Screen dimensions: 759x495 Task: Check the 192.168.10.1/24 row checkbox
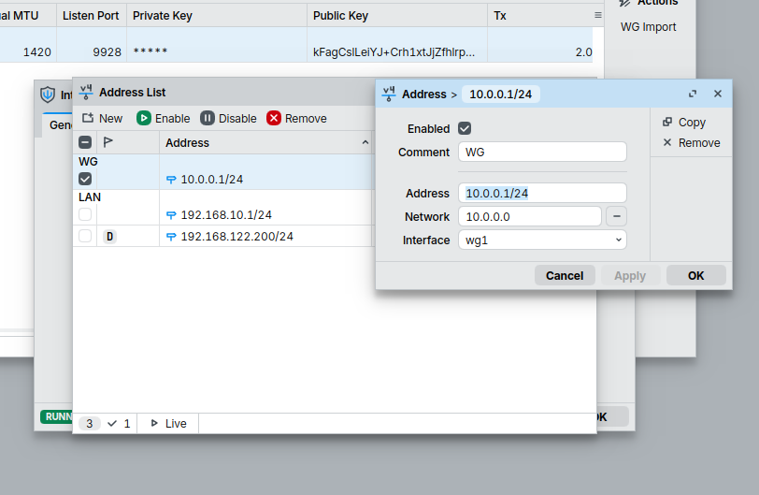[85, 214]
